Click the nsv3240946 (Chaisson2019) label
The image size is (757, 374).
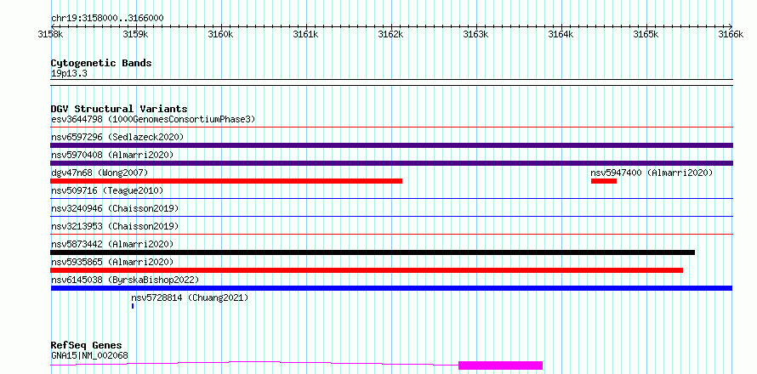point(115,208)
